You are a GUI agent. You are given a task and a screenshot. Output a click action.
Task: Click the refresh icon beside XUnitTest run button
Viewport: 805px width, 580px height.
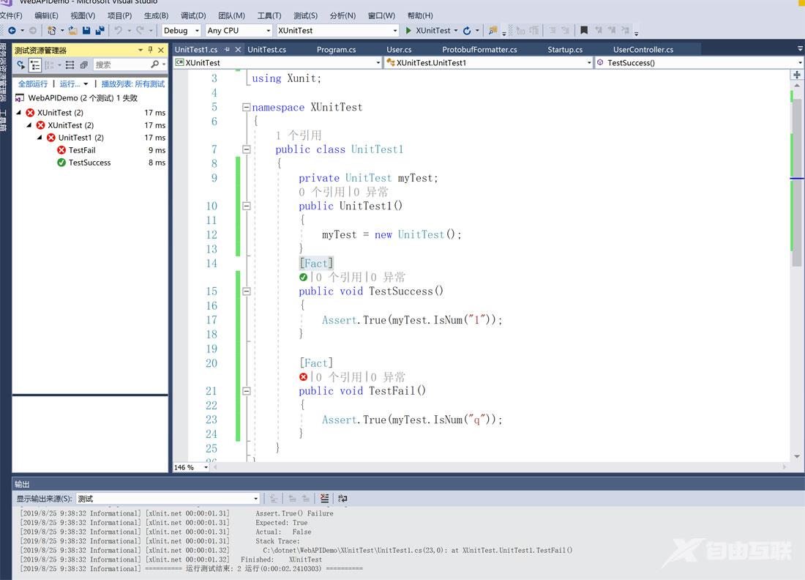[467, 31]
